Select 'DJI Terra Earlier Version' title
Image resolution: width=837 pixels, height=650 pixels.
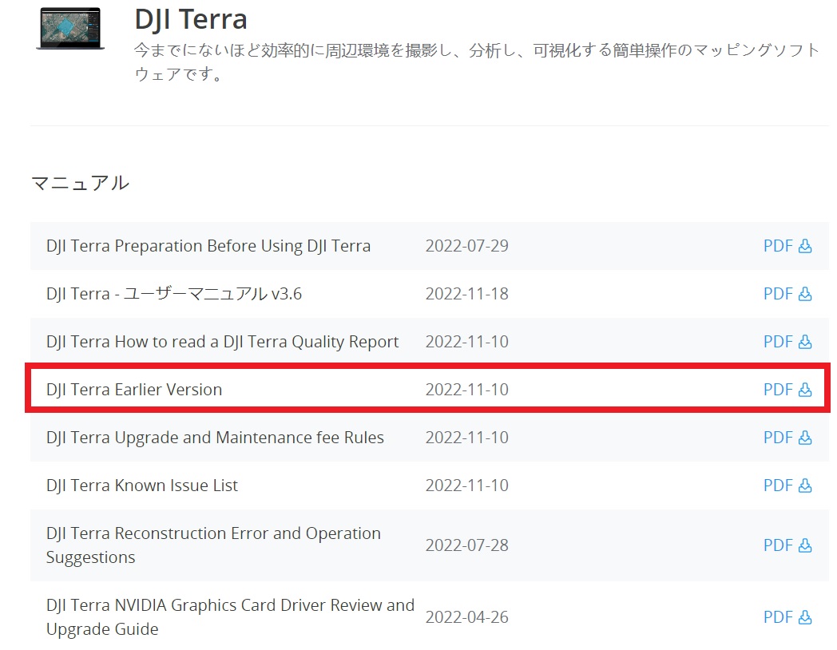[134, 390]
